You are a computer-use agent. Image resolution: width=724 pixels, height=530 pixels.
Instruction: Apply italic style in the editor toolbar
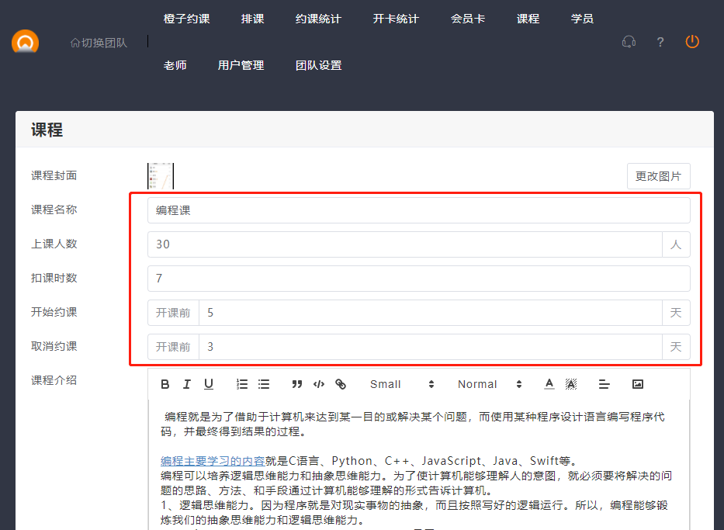187,384
